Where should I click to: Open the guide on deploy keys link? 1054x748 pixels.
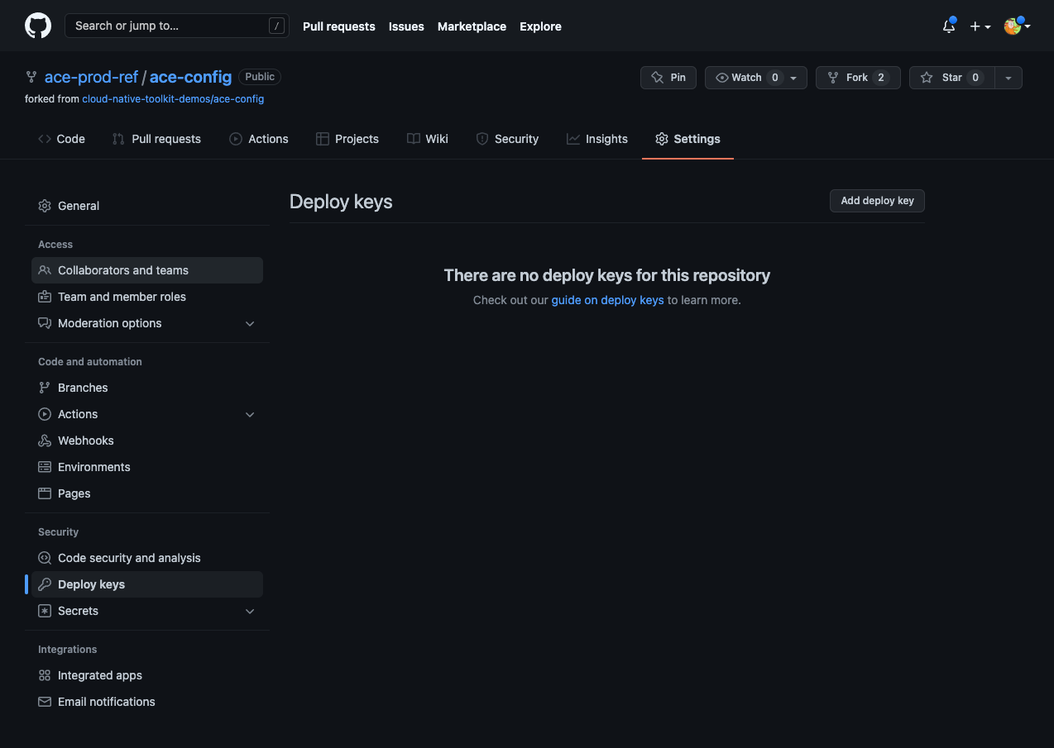pos(607,300)
